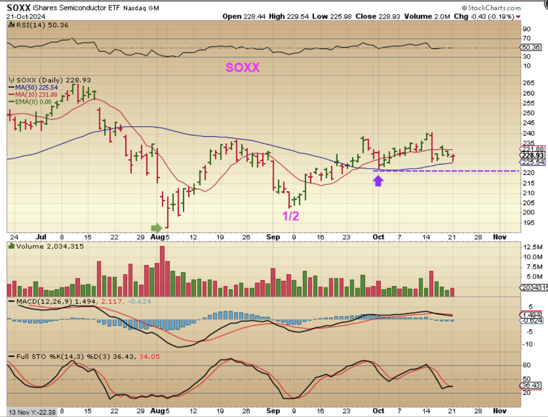Click the iShares Semiconductor ETF name
Screen dimensions: 548x417
(76, 8)
